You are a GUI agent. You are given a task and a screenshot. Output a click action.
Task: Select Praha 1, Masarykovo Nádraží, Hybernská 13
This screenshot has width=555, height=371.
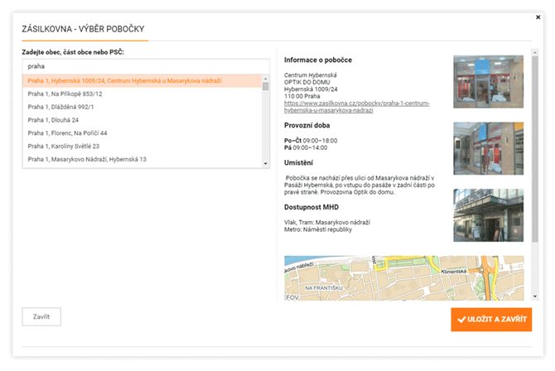pos(142,159)
